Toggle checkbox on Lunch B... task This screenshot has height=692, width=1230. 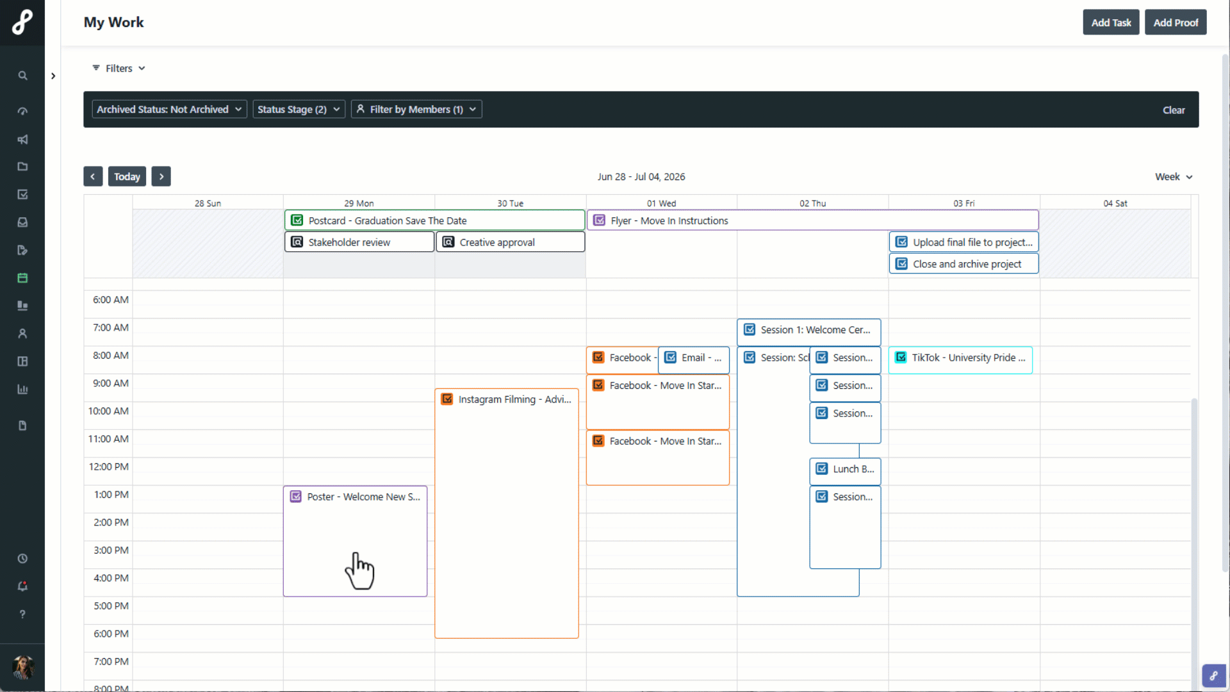(822, 469)
